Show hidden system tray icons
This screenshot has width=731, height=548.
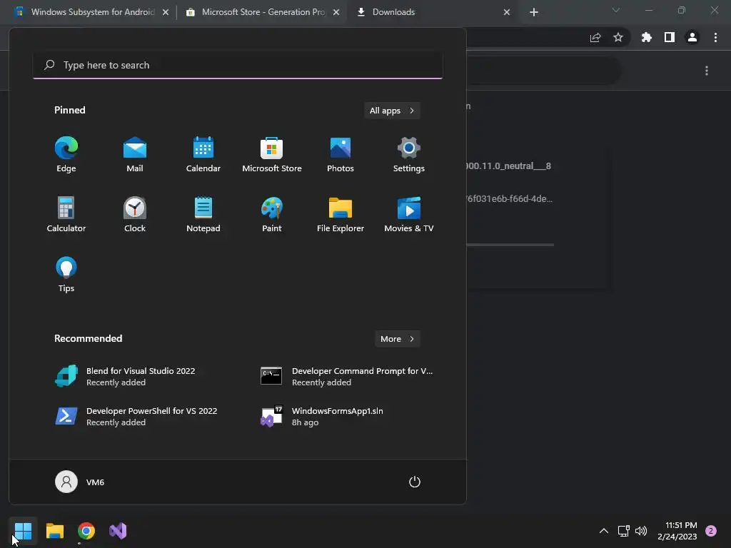604,531
